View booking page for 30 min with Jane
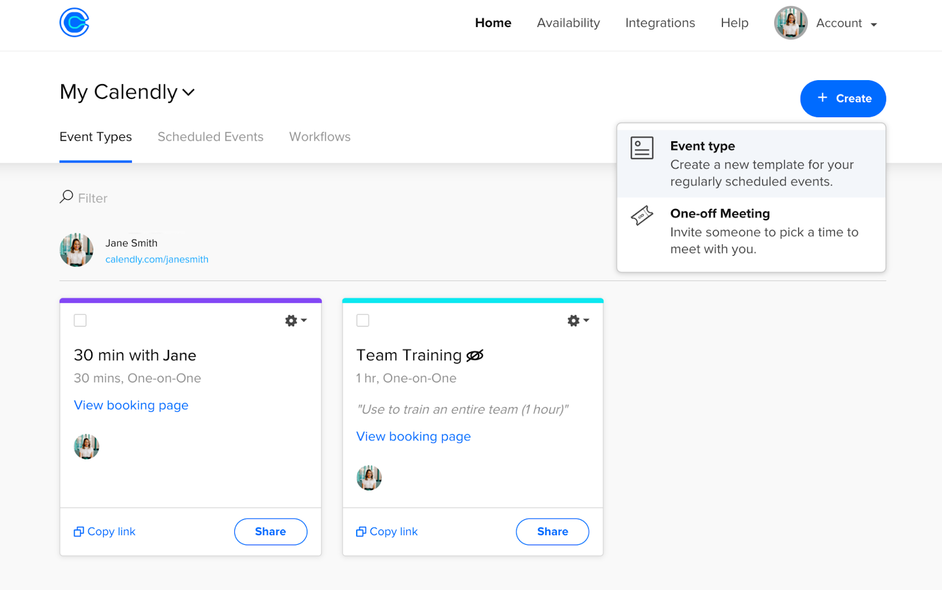942x590 pixels. (x=131, y=405)
